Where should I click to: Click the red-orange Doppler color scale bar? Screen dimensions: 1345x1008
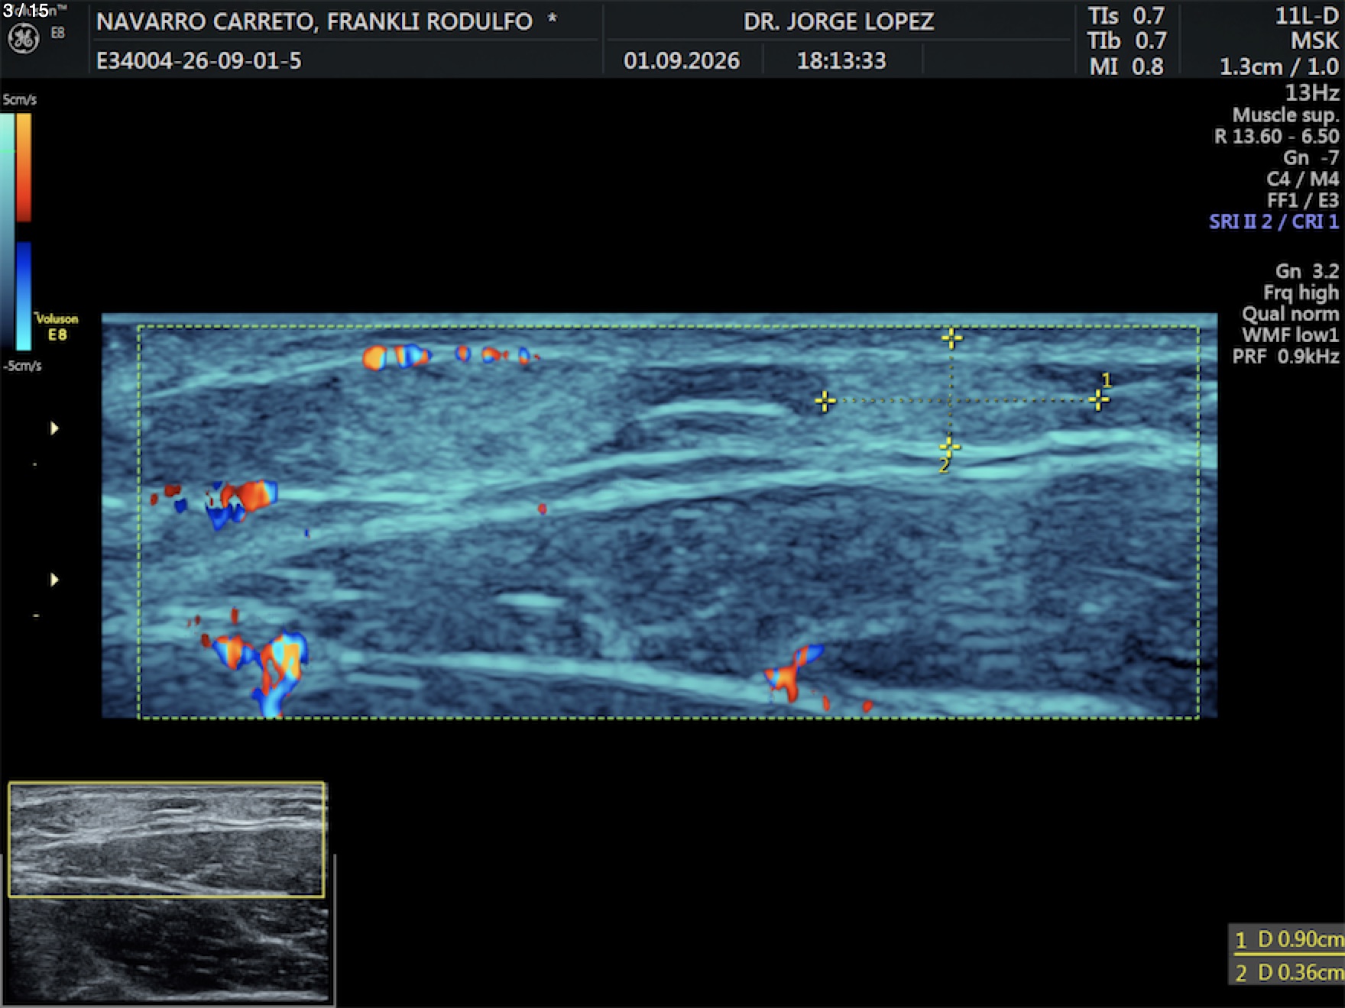point(24,167)
